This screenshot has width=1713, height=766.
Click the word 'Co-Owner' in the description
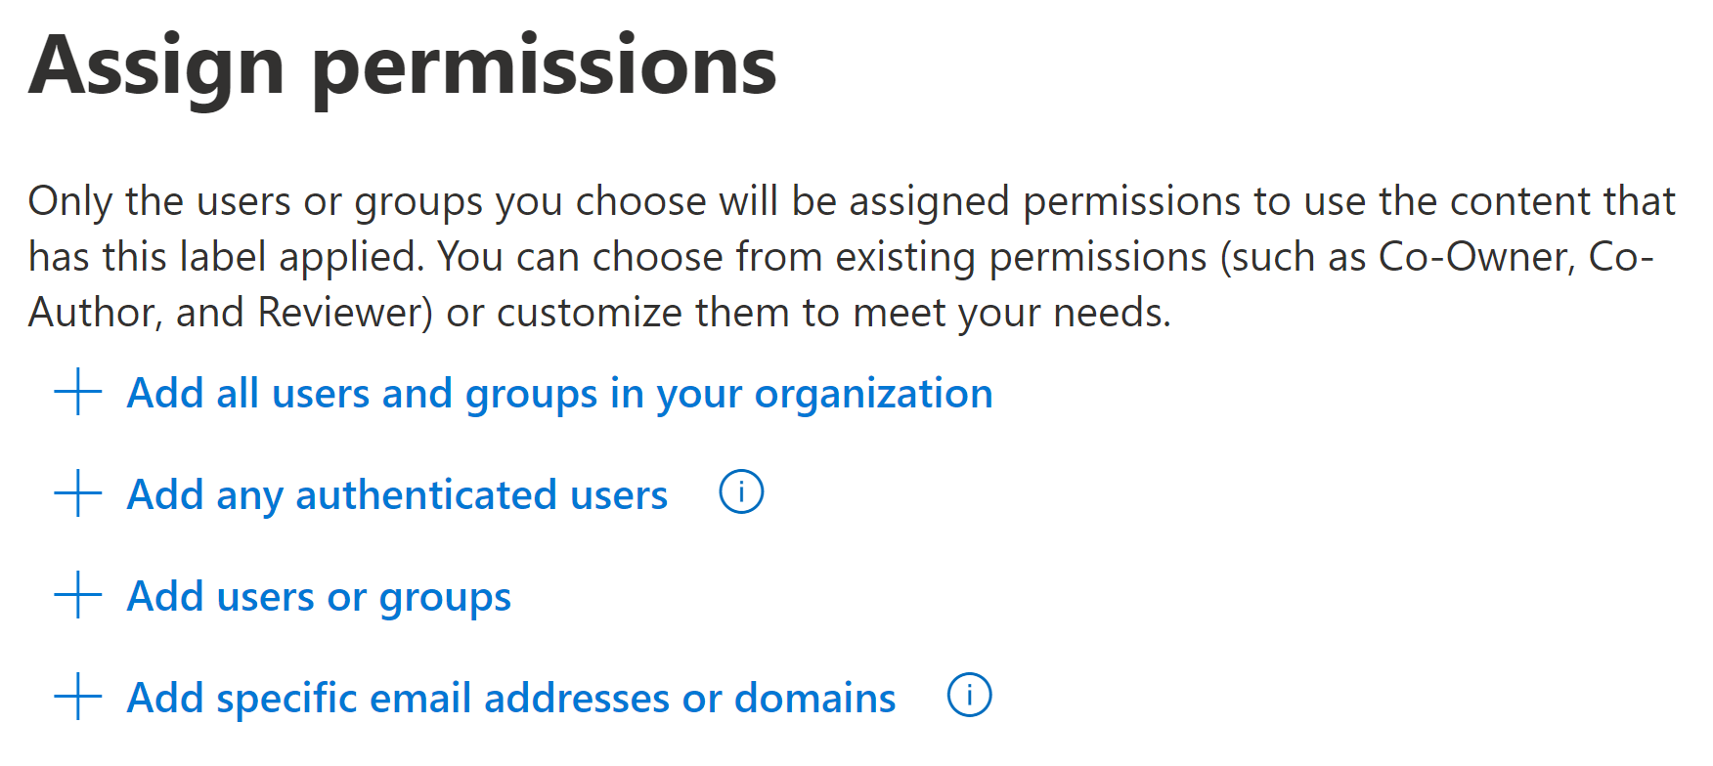pyautogui.click(x=1476, y=257)
